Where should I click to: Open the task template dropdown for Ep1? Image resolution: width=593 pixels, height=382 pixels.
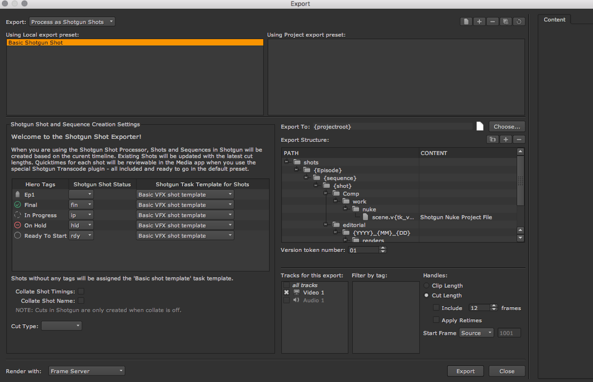pos(185,194)
